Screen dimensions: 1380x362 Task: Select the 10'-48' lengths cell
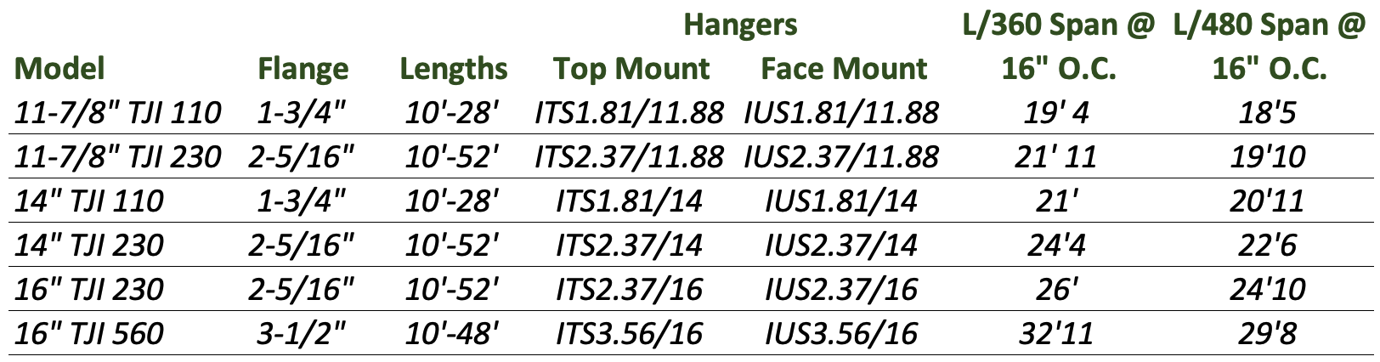pos(454,333)
